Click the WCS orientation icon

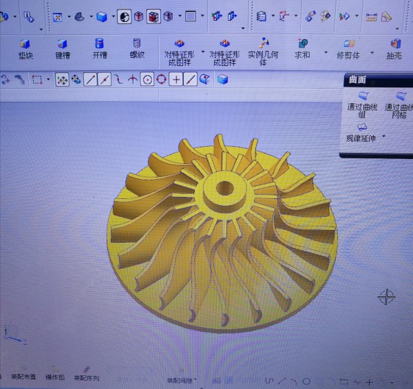pyautogui.click(x=284, y=16)
